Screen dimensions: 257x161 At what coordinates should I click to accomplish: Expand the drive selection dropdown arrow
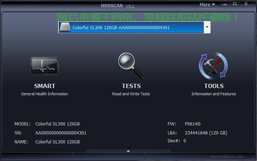click(x=207, y=27)
